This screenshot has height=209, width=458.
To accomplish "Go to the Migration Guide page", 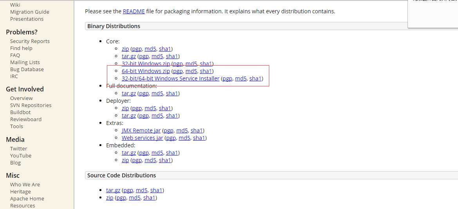I will click(x=29, y=12).
